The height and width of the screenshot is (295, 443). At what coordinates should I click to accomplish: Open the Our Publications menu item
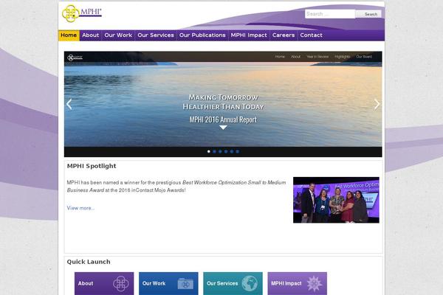pos(202,35)
